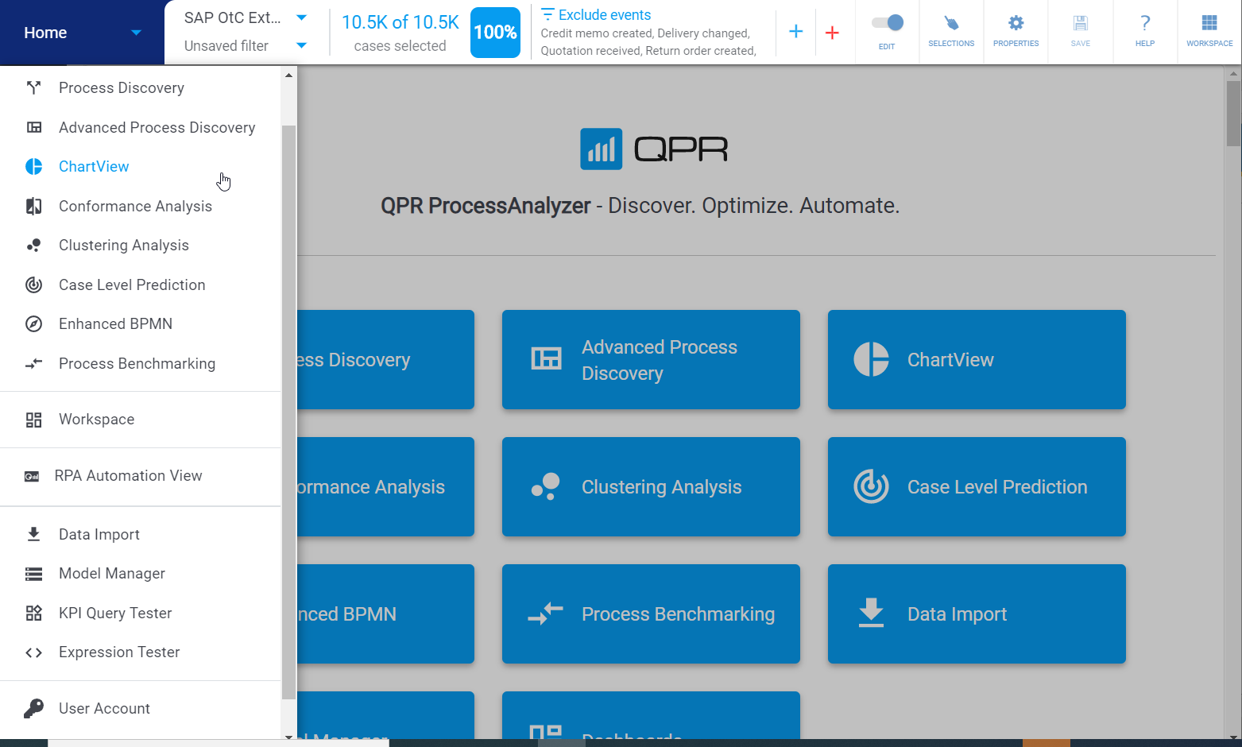Click the red plus icon in the top bar

coord(832,33)
